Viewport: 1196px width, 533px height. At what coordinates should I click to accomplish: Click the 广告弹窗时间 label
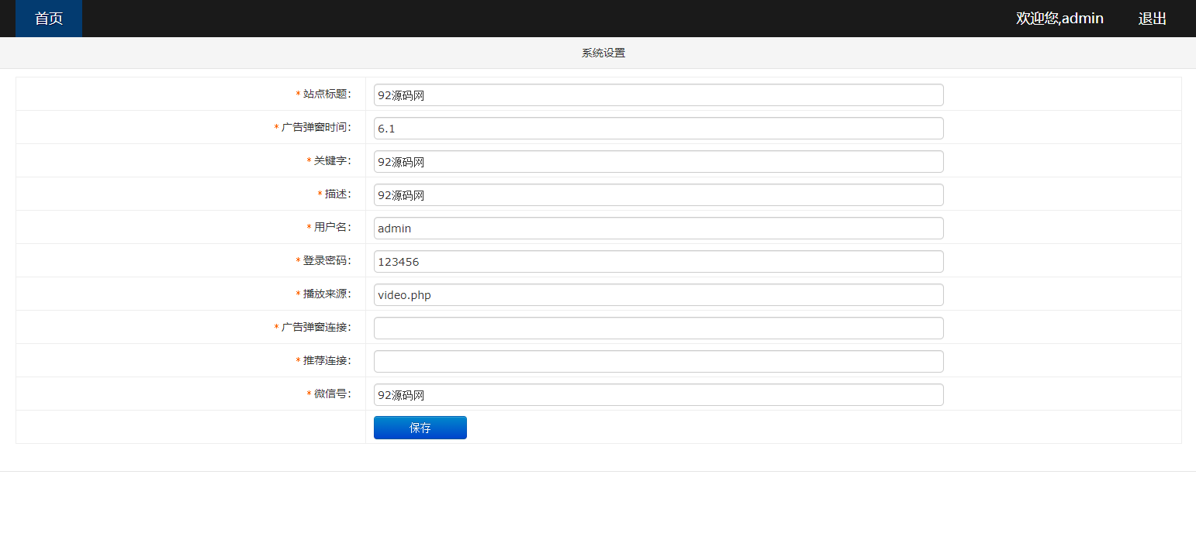click(x=316, y=127)
